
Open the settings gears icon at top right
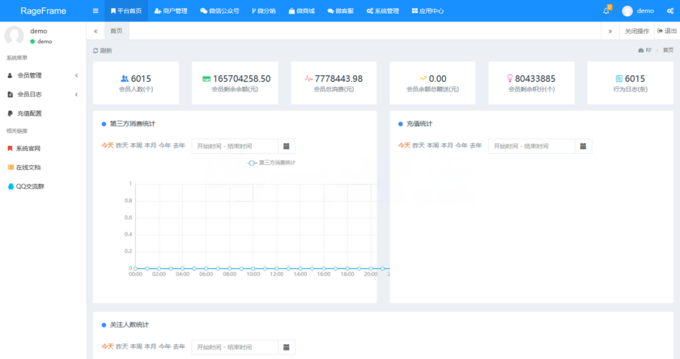(x=670, y=11)
